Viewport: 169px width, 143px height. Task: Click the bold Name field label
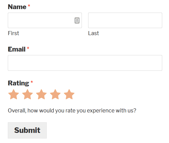coord(17,7)
